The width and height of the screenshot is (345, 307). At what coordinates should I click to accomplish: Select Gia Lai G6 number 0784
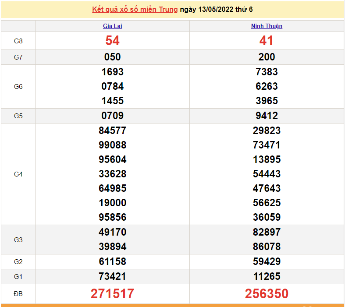click(x=112, y=86)
